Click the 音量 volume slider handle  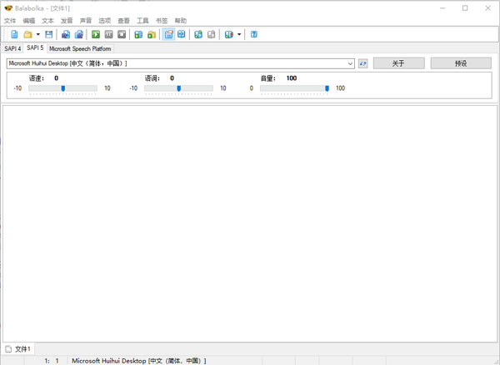(x=327, y=88)
